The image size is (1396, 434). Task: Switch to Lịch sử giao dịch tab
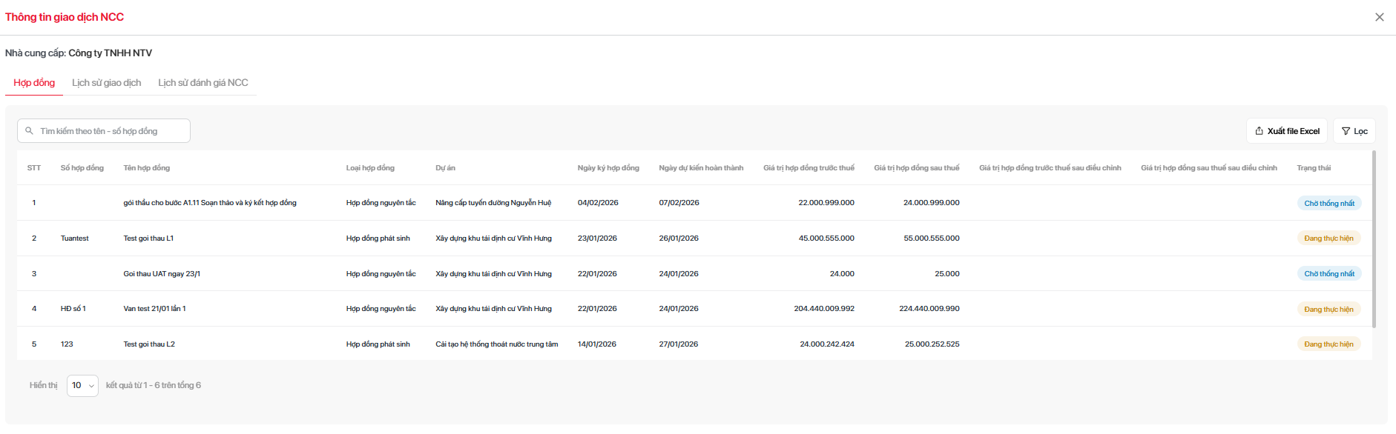pos(106,83)
